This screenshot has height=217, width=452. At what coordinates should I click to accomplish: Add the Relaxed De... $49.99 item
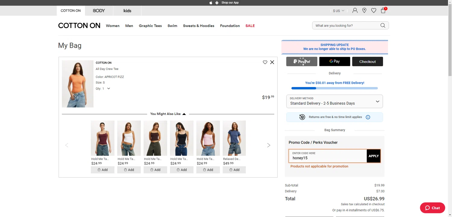(x=234, y=170)
